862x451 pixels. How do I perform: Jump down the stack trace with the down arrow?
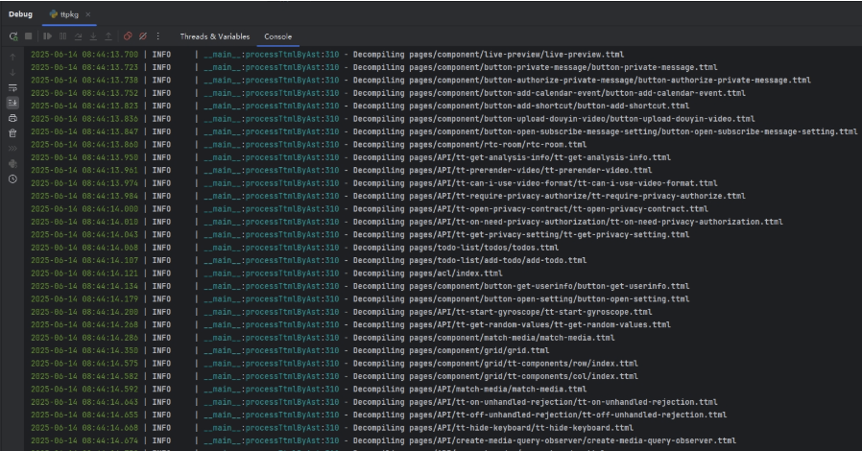pos(12,73)
